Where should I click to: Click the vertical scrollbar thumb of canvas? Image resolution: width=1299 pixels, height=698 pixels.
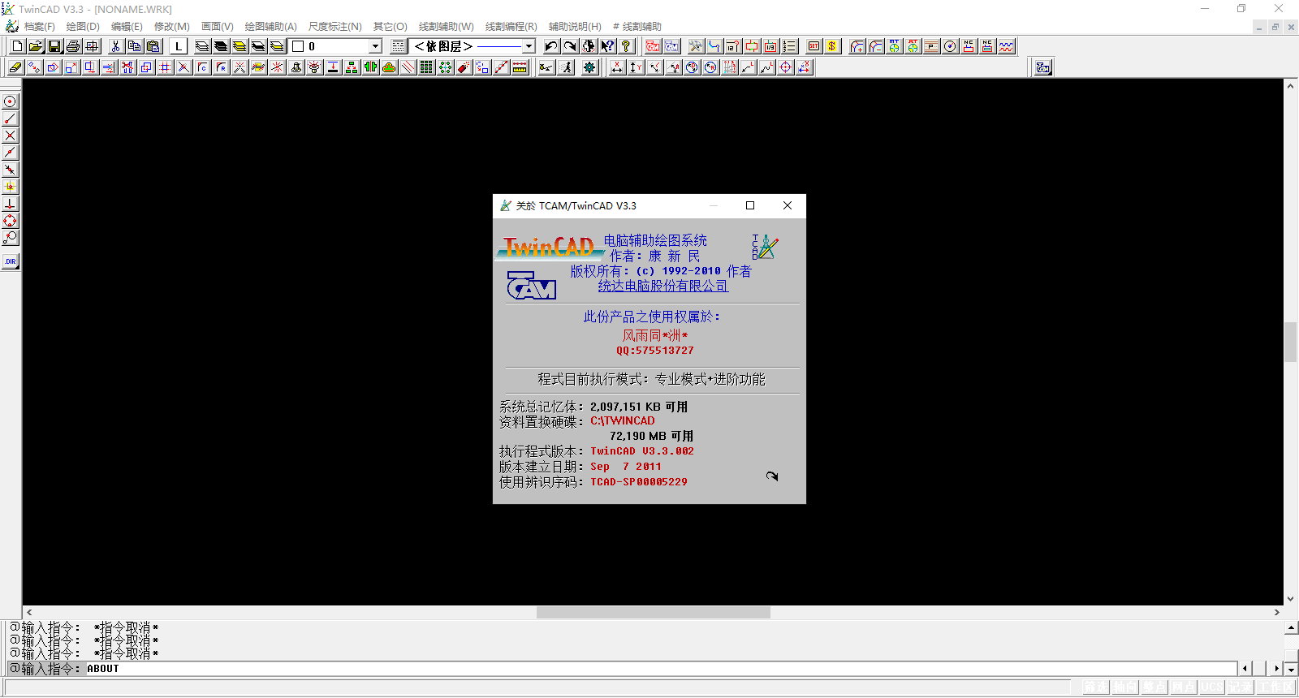[x=1290, y=342]
